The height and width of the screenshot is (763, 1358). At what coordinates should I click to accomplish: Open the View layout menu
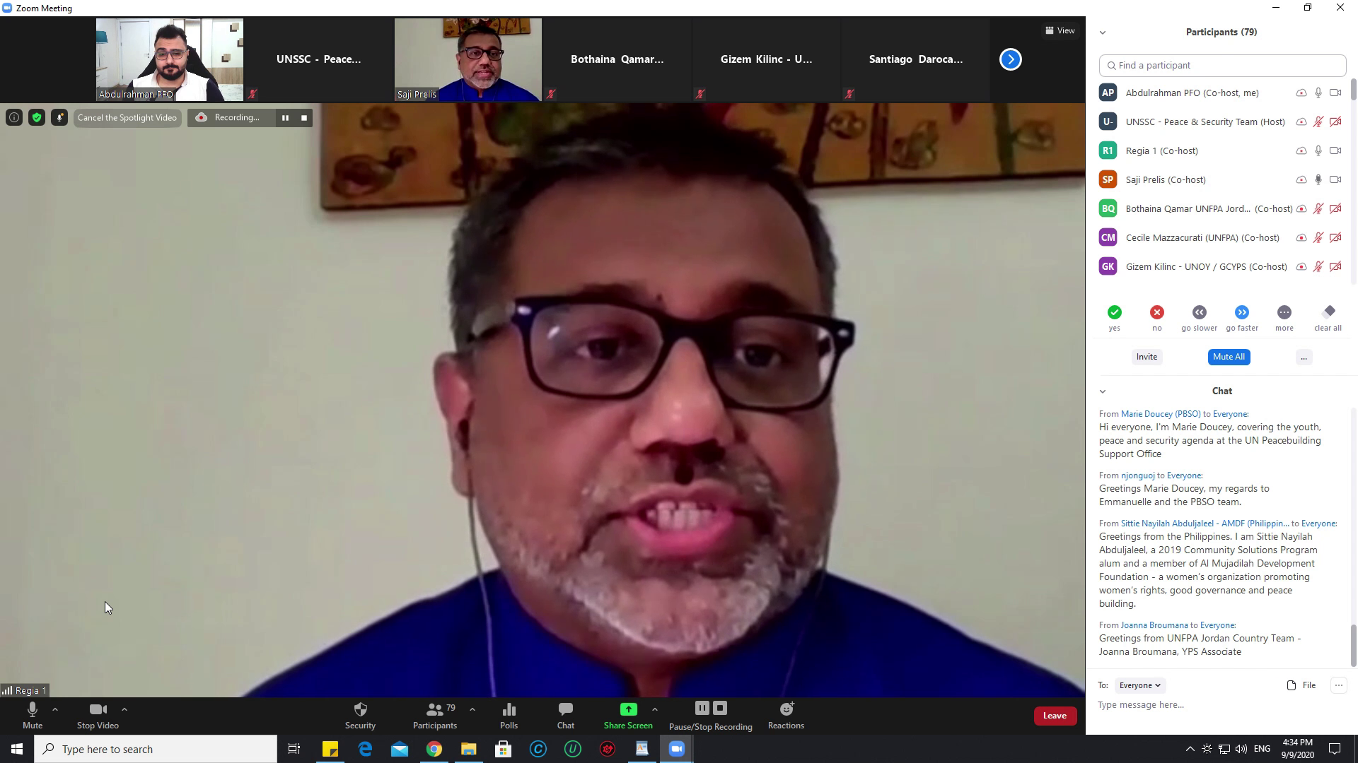coord(1060,30)
